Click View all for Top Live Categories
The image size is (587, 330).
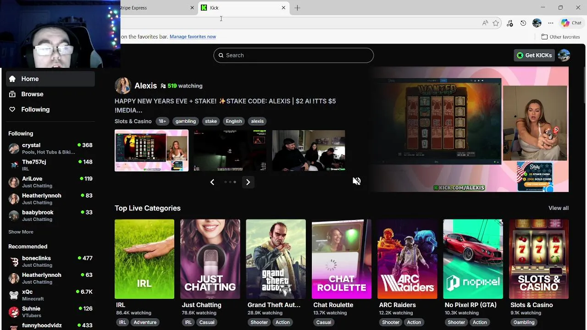[x=559, y=208]
